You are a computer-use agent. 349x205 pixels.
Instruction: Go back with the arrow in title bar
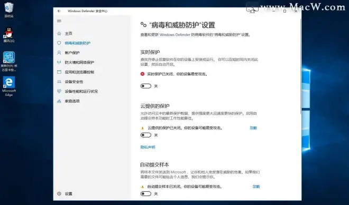click(x=59, y=11)
